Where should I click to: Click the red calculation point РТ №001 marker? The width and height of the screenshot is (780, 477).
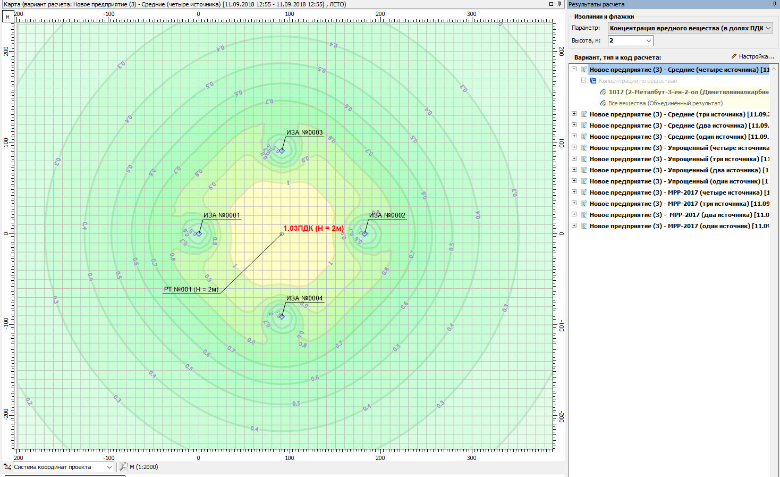pos(282,234)
